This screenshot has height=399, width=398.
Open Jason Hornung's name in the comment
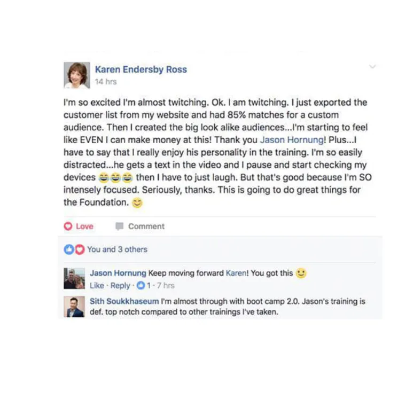(x=118, y=273)
